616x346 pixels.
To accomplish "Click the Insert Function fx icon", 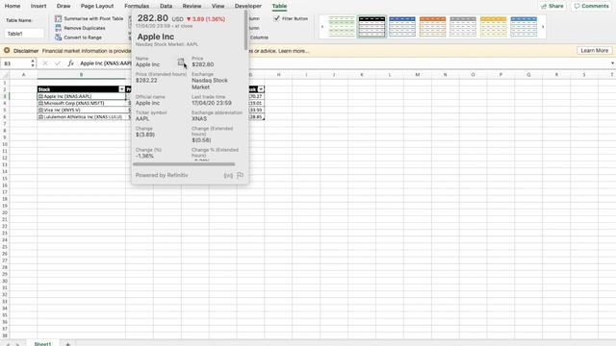I will click(70, 63).
